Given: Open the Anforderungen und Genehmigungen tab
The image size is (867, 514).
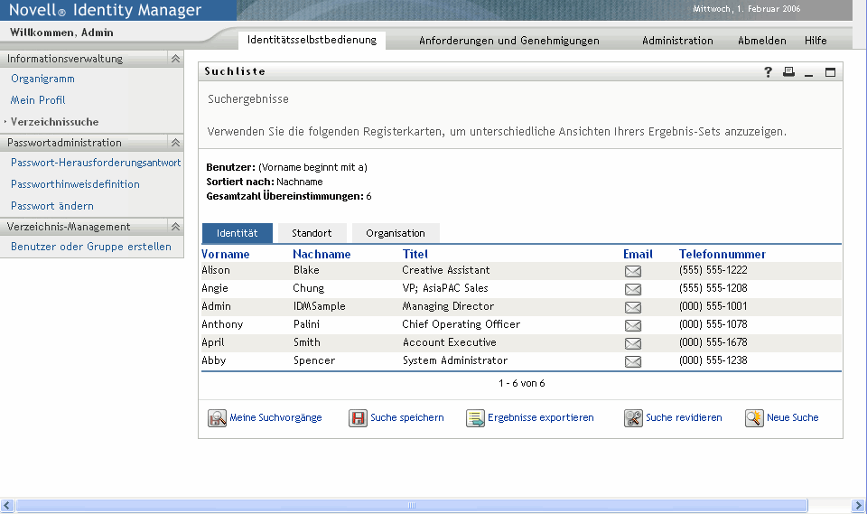Looking at the screenshot, I should coord(509,41).
